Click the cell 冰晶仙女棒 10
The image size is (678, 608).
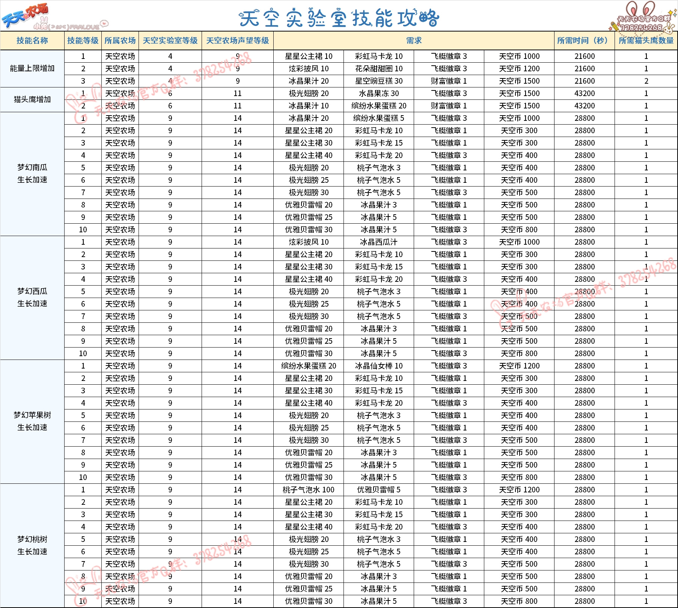tap(379, 366)
